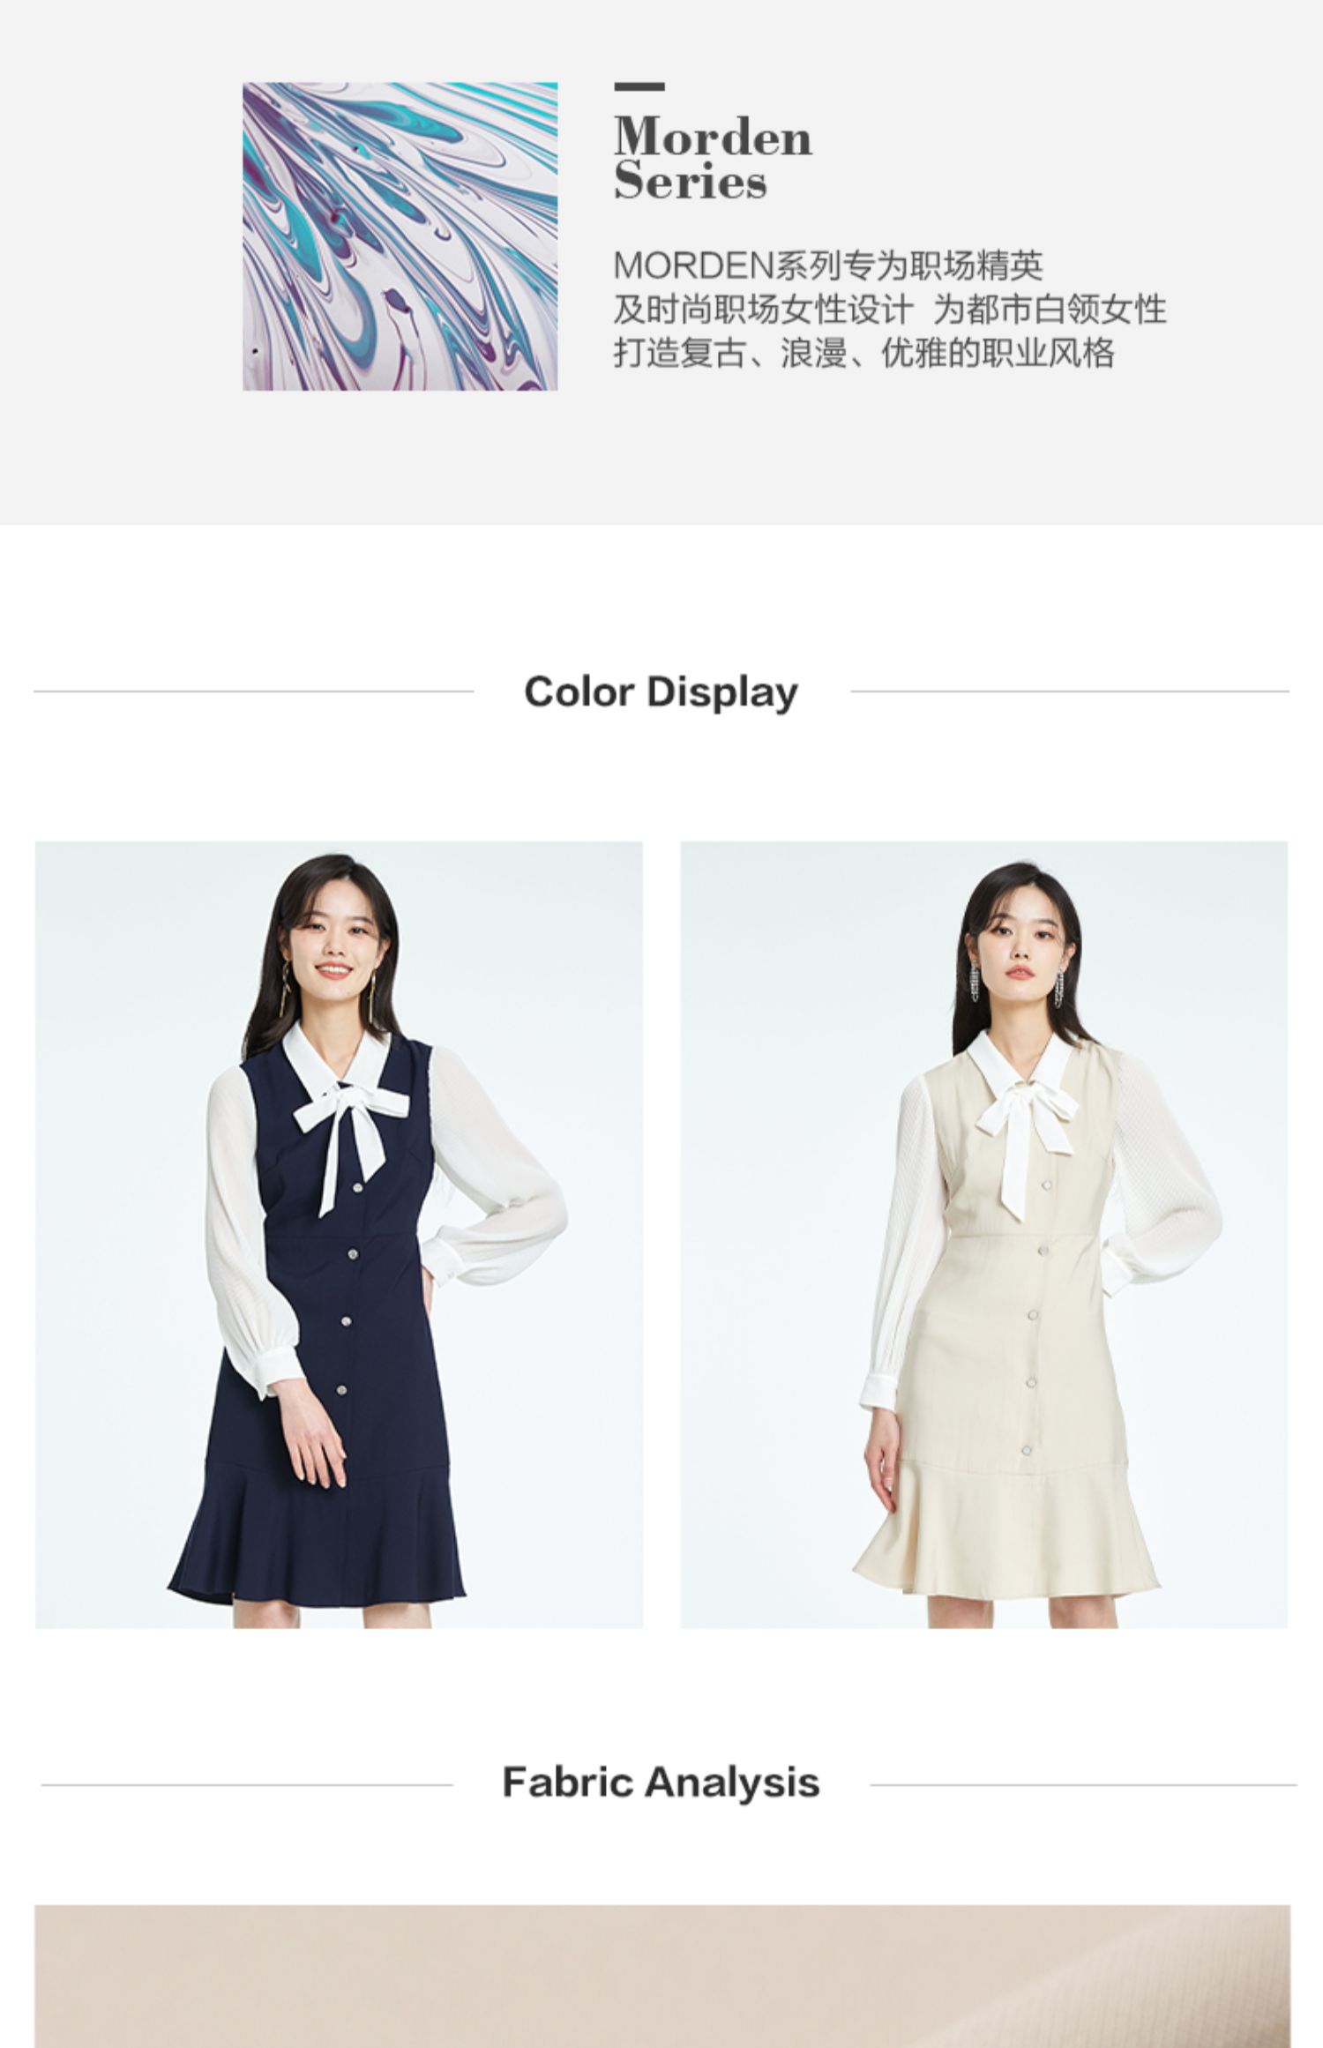Image resolution: width=1323 pixels, height=2048 pixels.
Task: Click the 及时尚职场女性设计 text line
Action: pos(763,310)
